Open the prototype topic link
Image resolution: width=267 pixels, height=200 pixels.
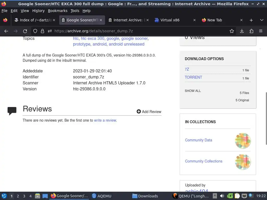pos(82,44)
